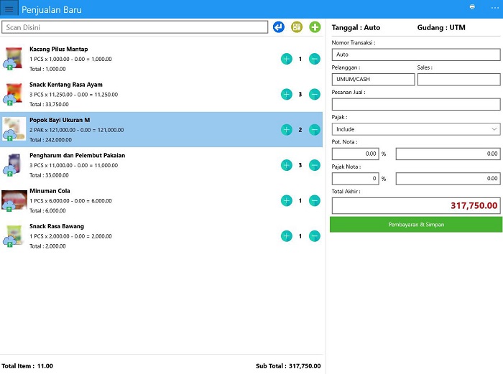Click Pengharum dan Pelembut Pakaian thumbnail
The image size is (503, 374).
(14, 164)
